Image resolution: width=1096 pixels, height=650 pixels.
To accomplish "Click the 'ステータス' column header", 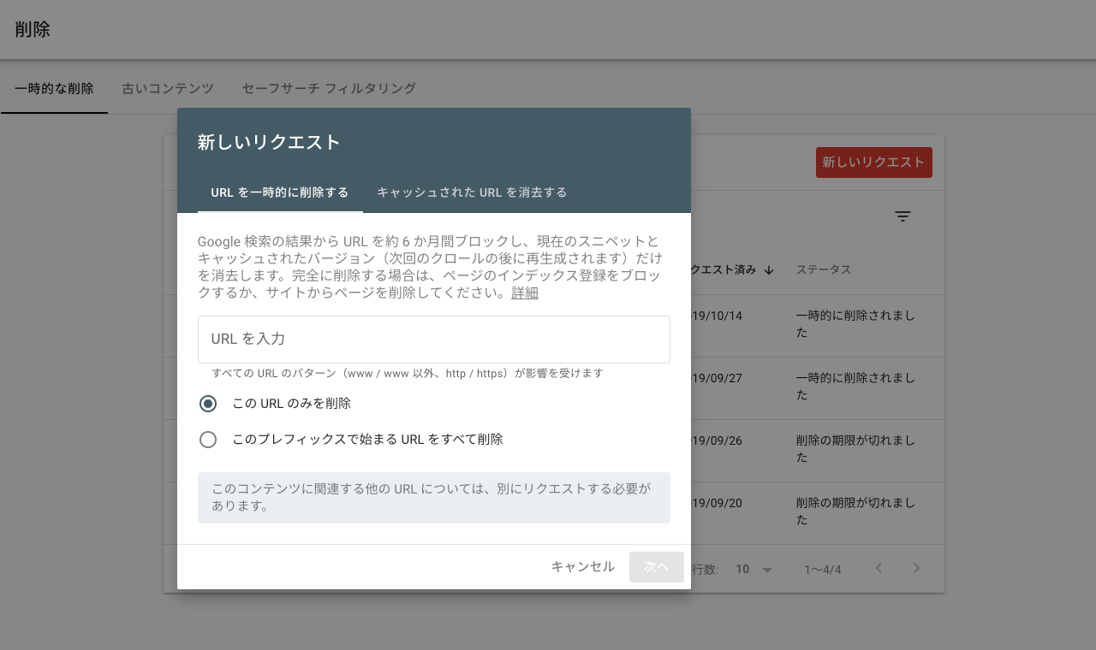I will pyautogui.click(x=824, y=269).
